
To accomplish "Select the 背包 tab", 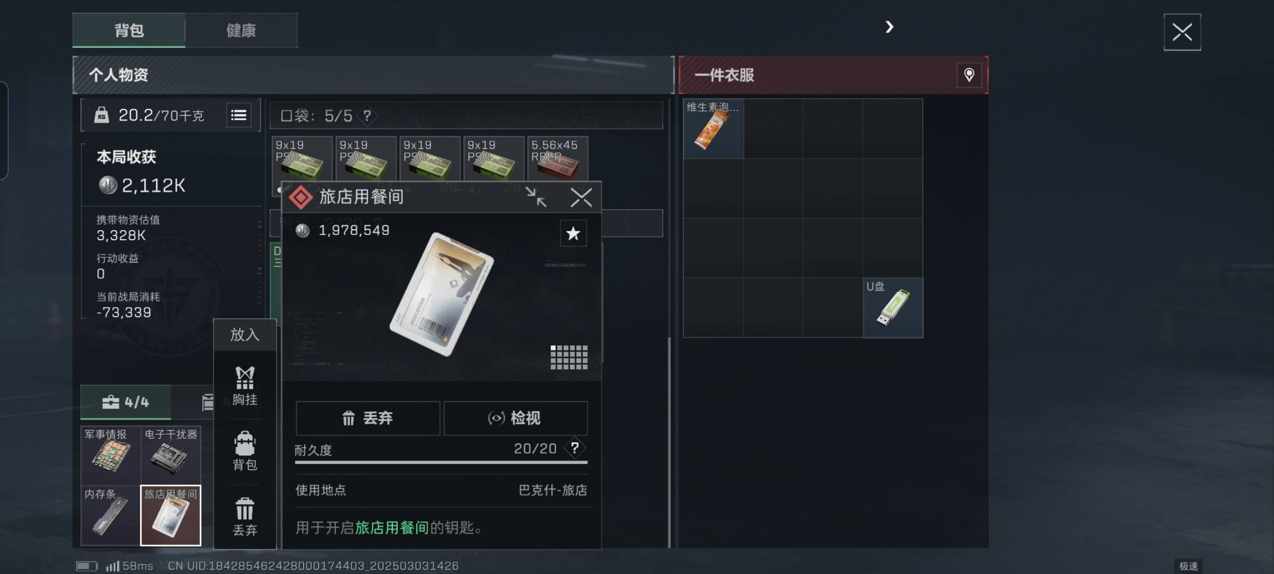I will [129, 30].
